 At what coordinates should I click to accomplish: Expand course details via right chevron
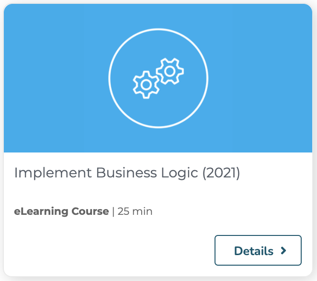(283, 251)
